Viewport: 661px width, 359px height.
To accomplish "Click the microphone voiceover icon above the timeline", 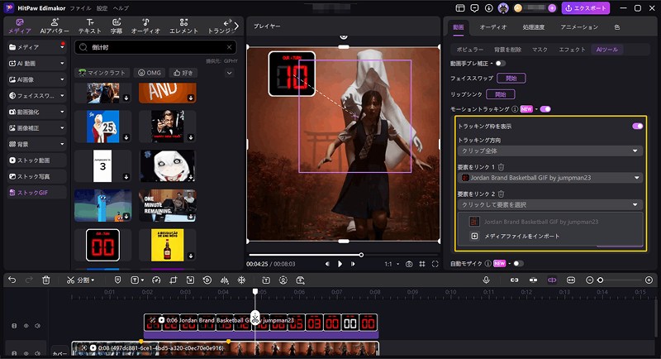I will tap(487, 280).
